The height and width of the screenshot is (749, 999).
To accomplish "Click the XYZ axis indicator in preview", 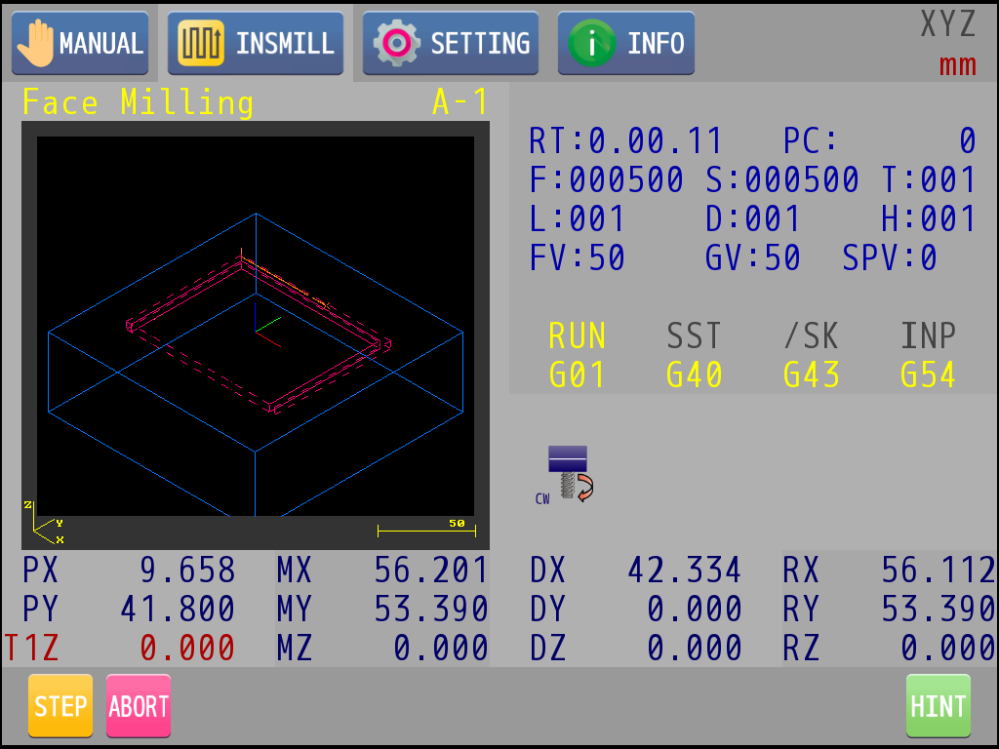I will (45, 522).
